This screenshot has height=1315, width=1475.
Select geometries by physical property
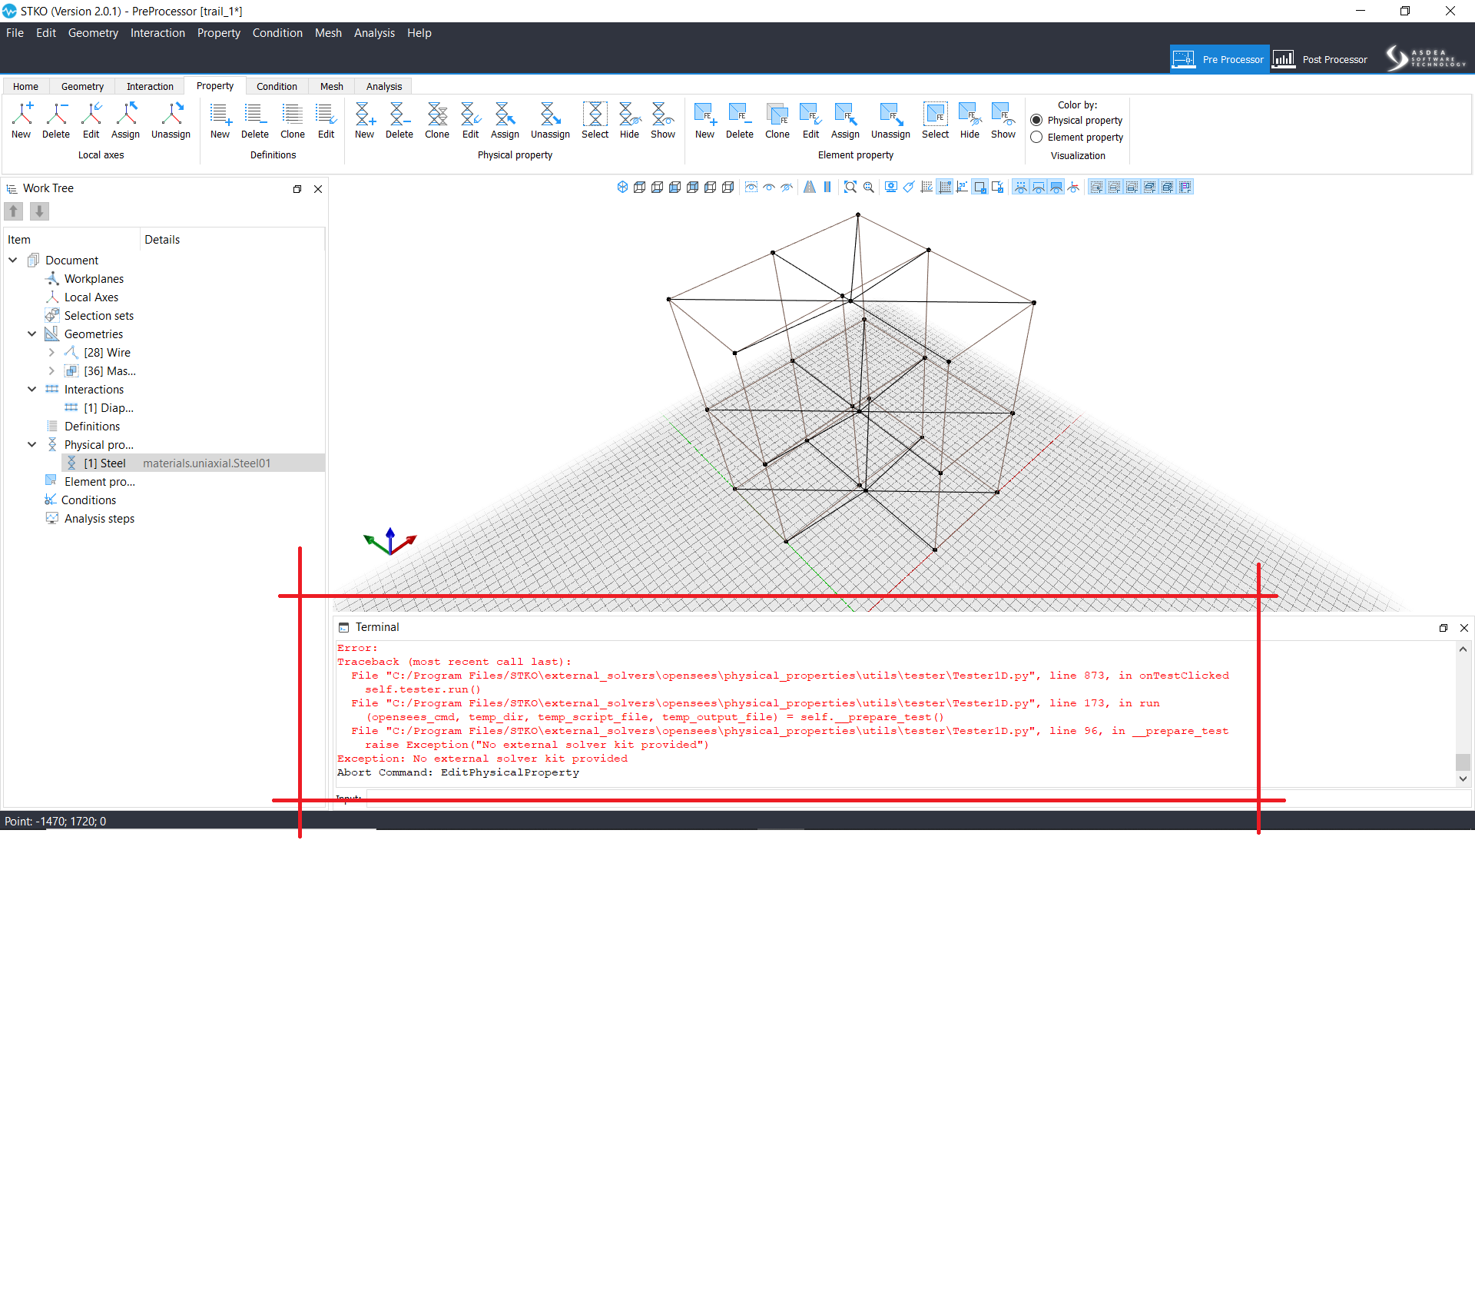[x=595, y=121]
